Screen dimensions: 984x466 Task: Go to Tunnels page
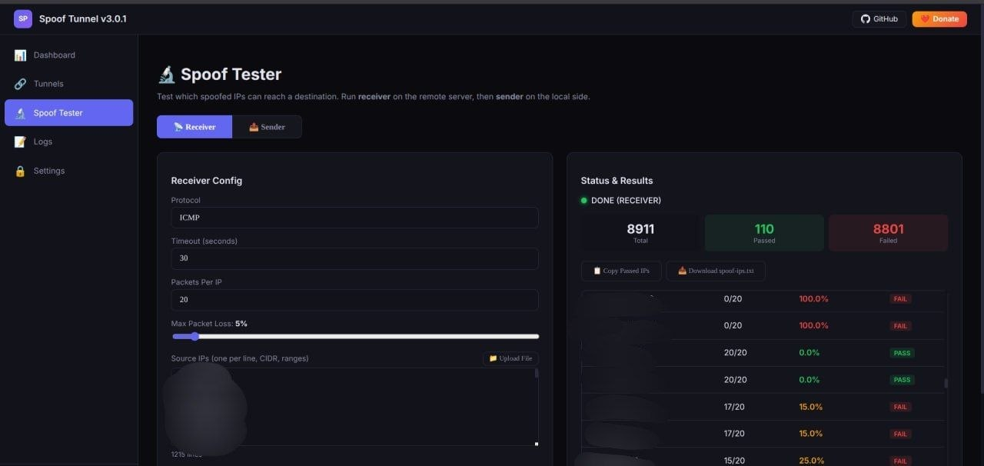(68, 84)
